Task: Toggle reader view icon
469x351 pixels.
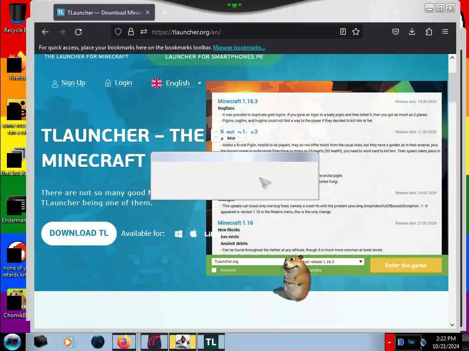Action: click(343, 32)
